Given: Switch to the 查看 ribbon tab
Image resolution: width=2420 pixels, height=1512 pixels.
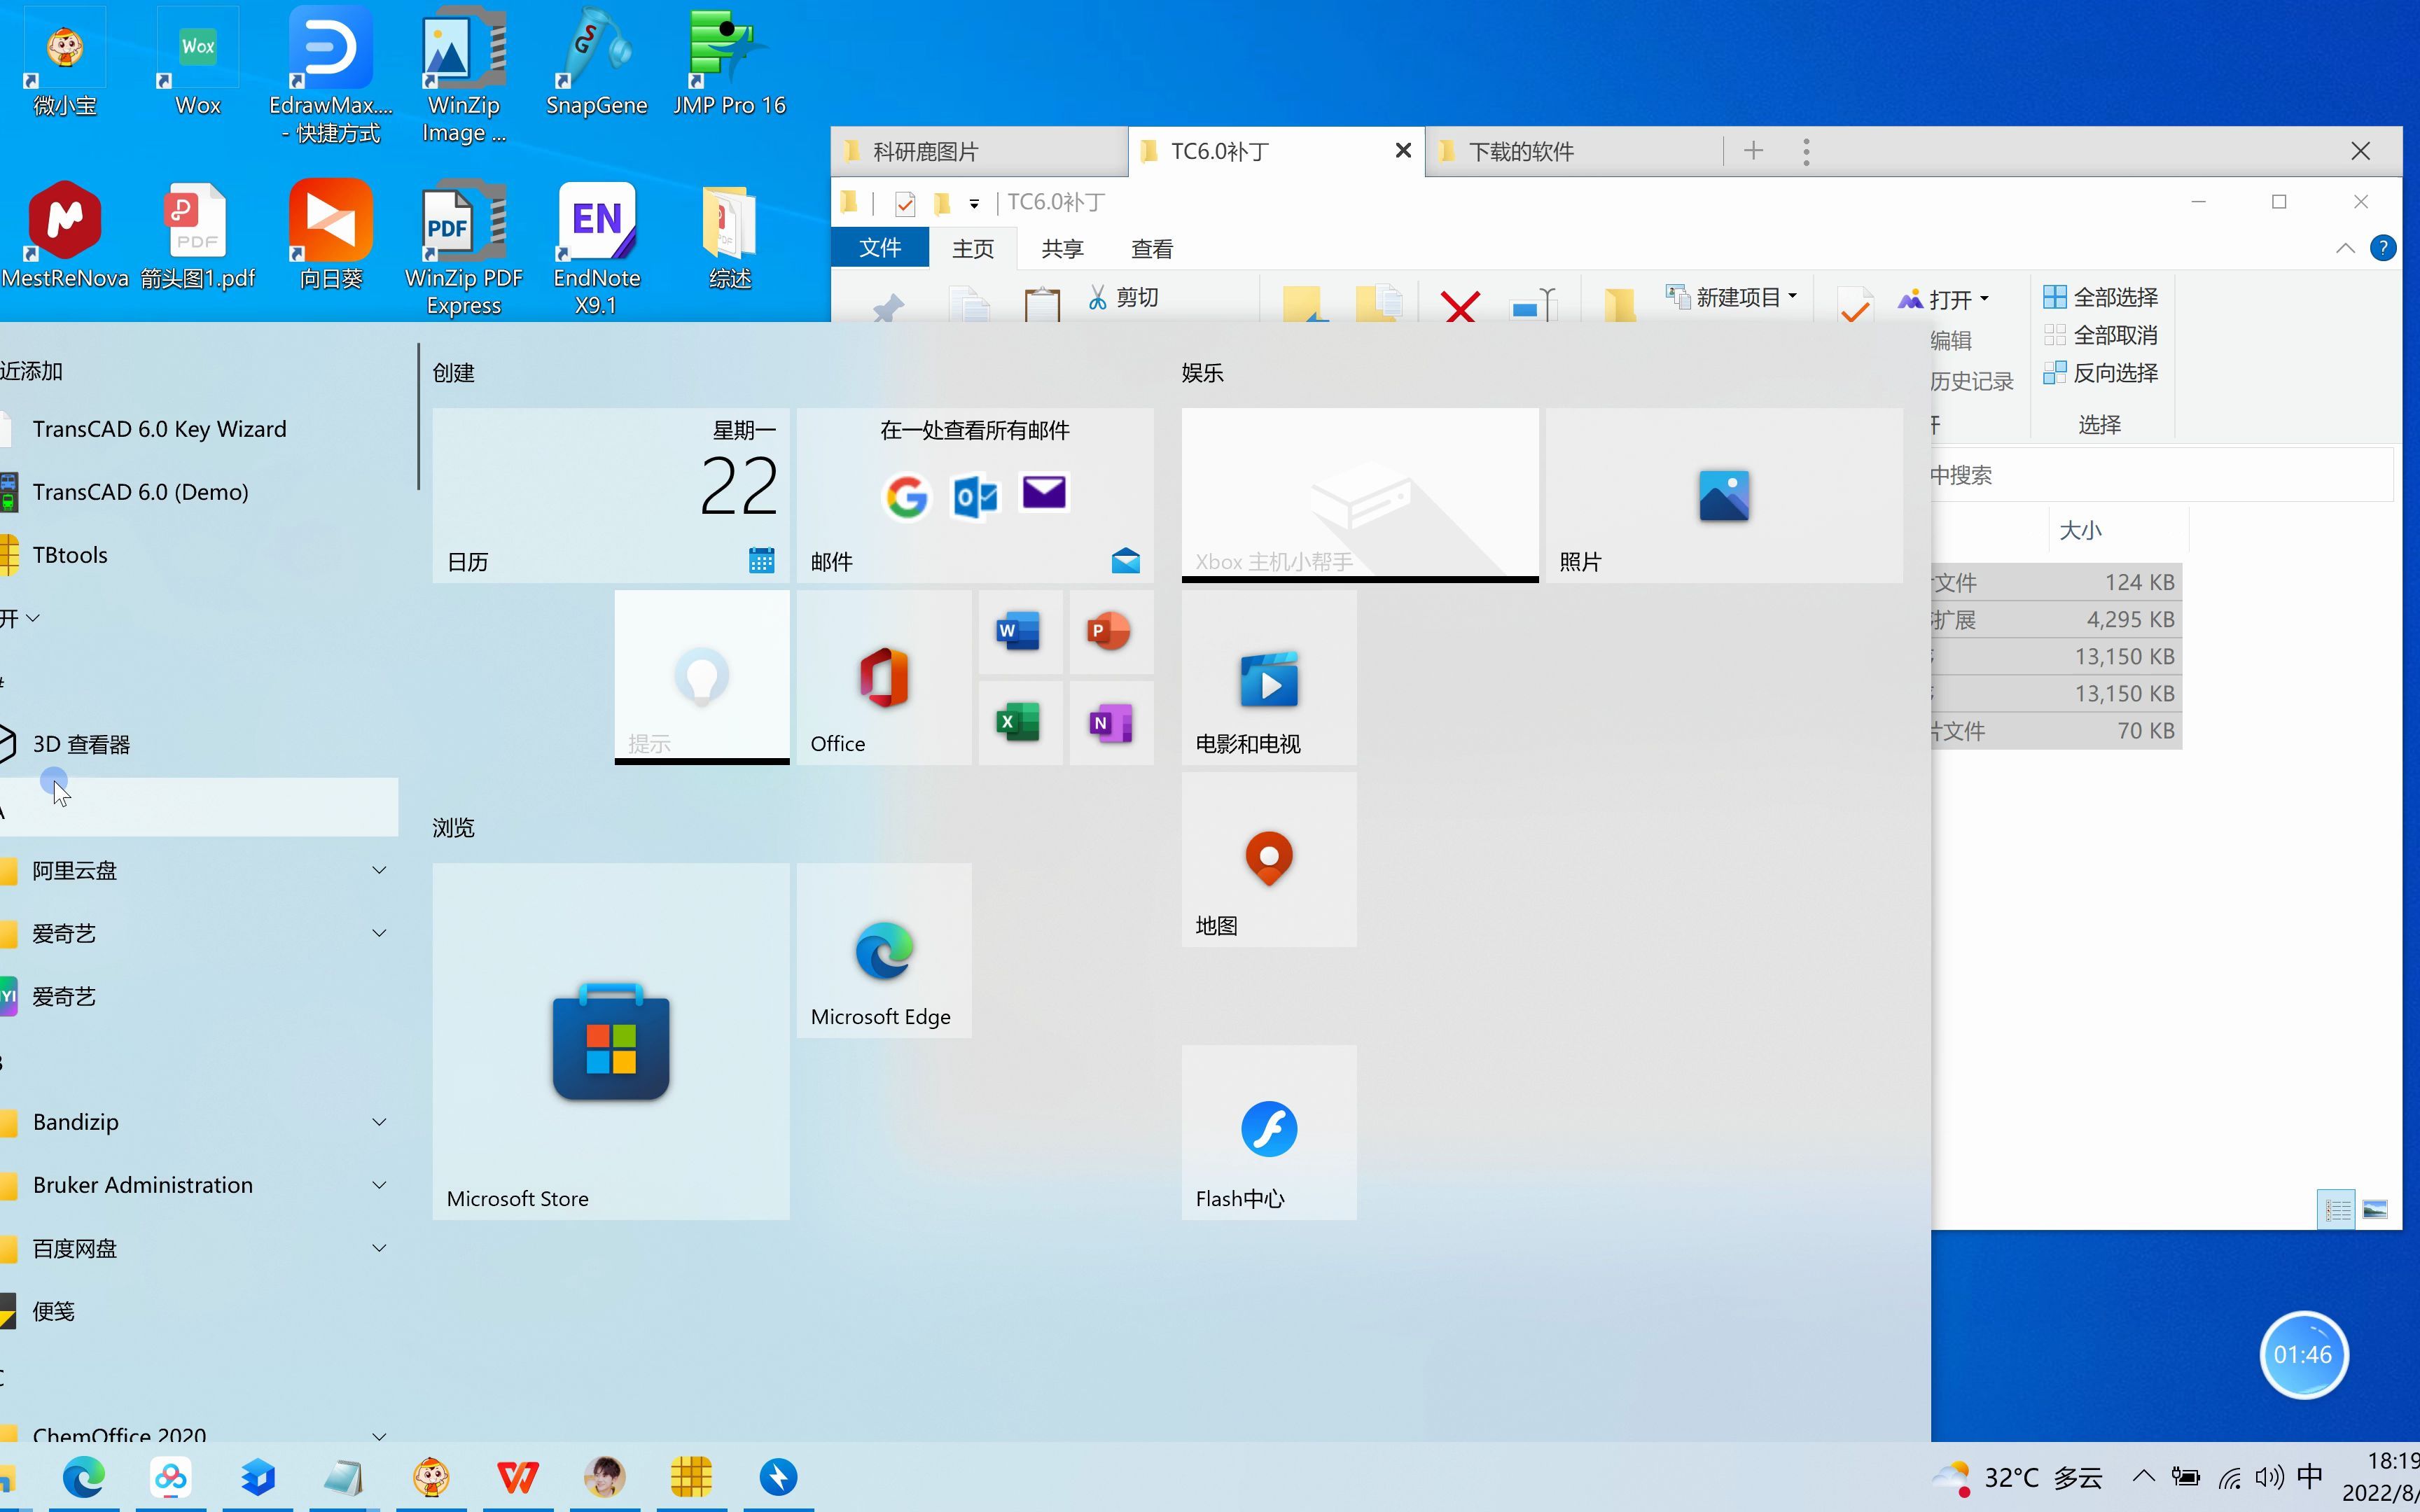Looking at the screenshot, I should pyautogui.click(x=1151, y=248).
